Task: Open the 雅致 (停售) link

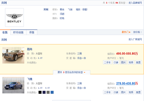Action: coord(82,9)
